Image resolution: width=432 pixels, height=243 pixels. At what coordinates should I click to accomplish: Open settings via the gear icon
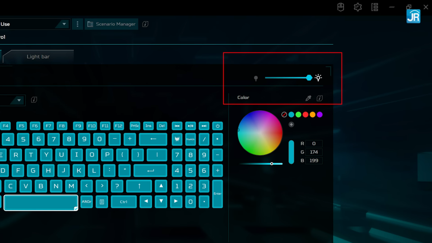[x=357, y=7]
